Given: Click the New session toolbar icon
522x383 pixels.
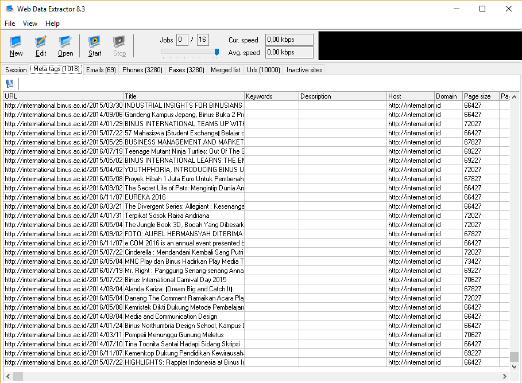Looking at the screenshot, I should point(16,46).
